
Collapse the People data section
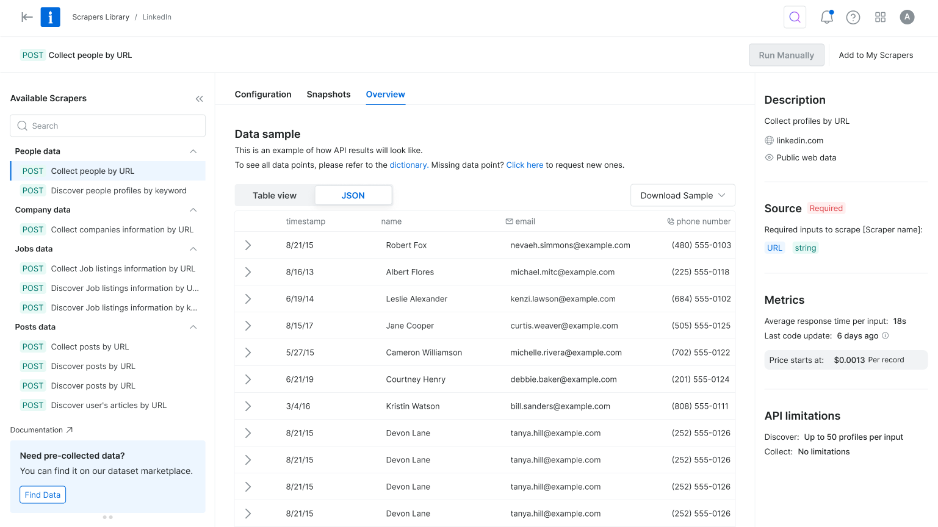click(x=193, y=151)
